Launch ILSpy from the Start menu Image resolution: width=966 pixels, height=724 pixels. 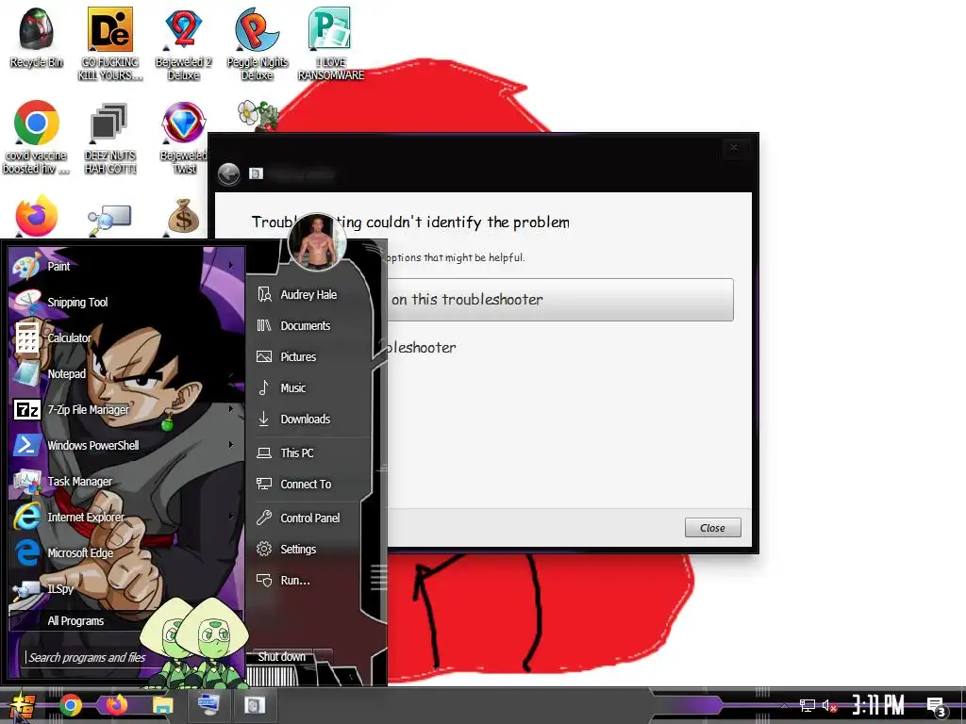click(126, 588)
